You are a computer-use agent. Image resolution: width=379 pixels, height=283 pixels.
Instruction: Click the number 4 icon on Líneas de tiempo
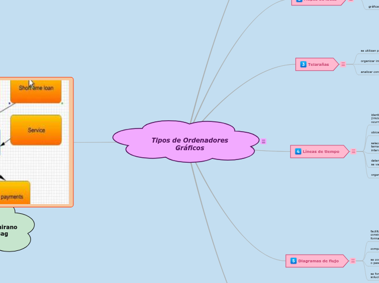click(x=298, y=151)
